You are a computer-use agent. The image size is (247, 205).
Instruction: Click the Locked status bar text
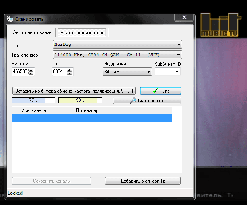(x=15, y=193)
